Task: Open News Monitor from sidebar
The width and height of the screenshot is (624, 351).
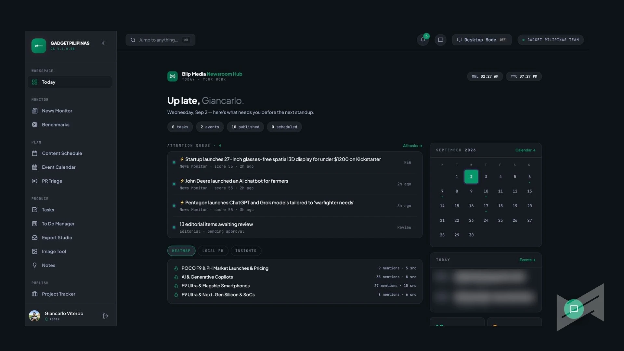Action: point(70,111)
